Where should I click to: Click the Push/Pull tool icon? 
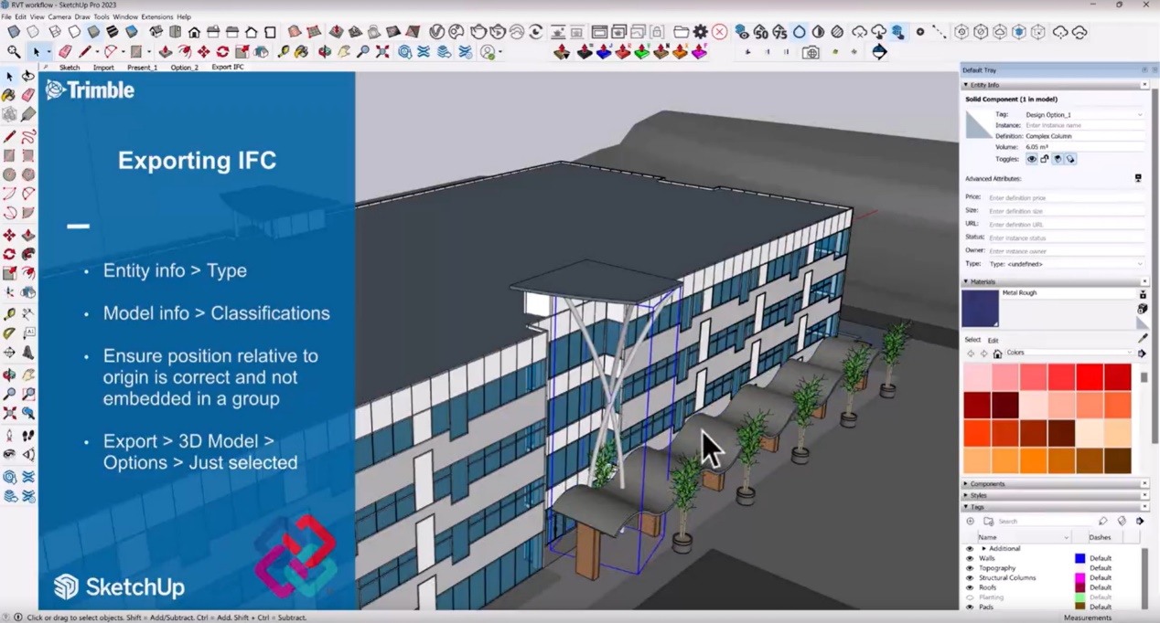166,52
